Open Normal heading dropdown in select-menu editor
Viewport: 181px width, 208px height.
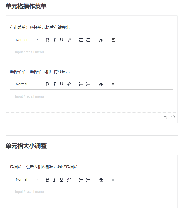click(27, 84)
